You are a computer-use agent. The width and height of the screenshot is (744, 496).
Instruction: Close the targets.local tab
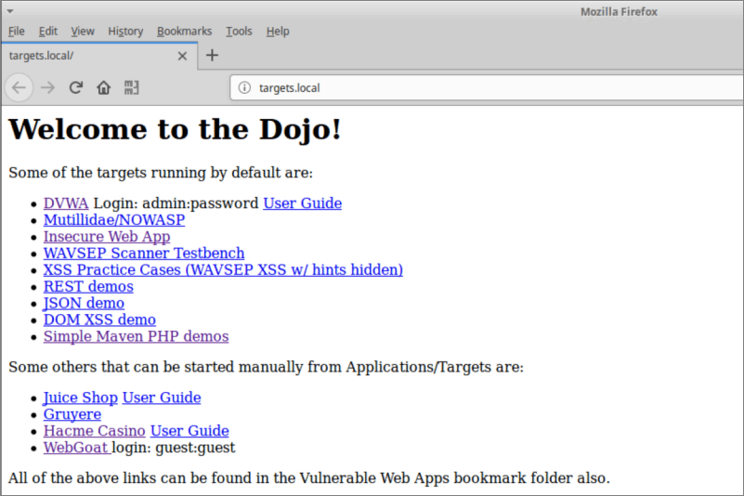click(182, 56)
